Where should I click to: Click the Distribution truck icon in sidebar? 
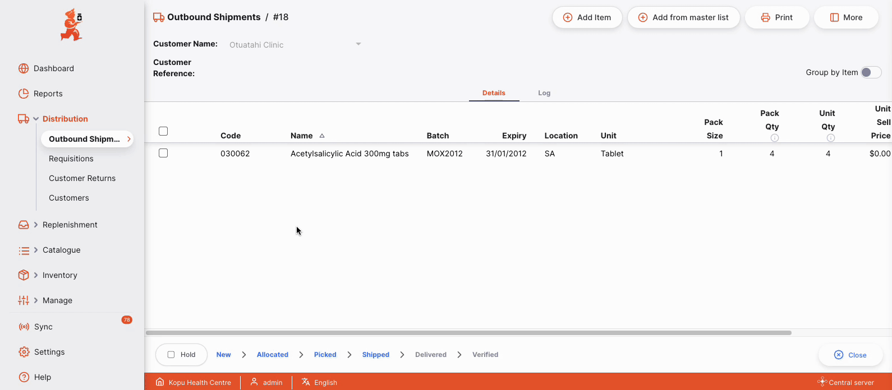pos(24,119)
